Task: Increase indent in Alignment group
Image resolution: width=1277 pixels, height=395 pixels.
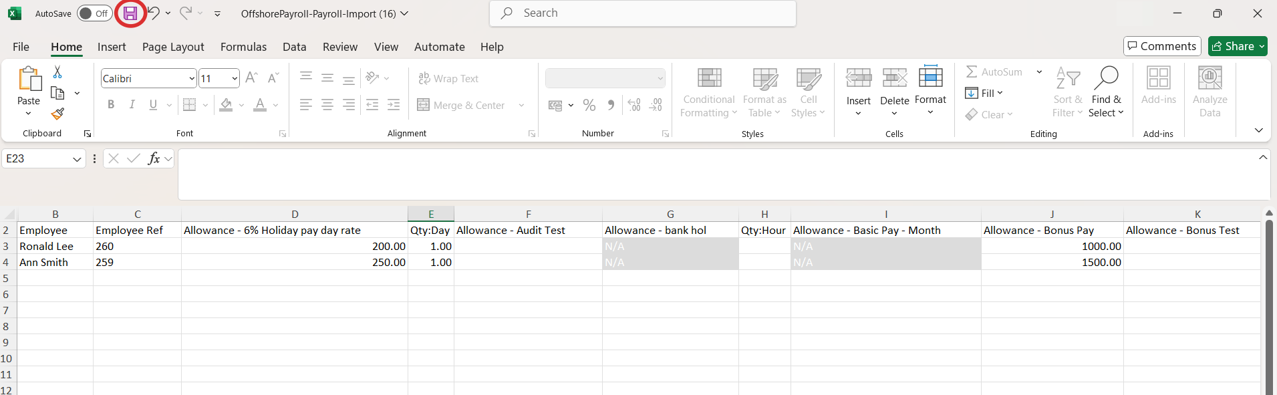Action: pyautogui.click(x=394, y=105)
